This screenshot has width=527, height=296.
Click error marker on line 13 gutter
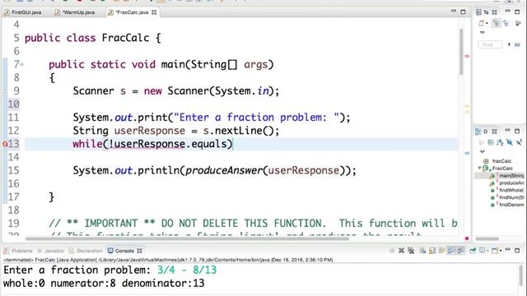click(5, 144)
